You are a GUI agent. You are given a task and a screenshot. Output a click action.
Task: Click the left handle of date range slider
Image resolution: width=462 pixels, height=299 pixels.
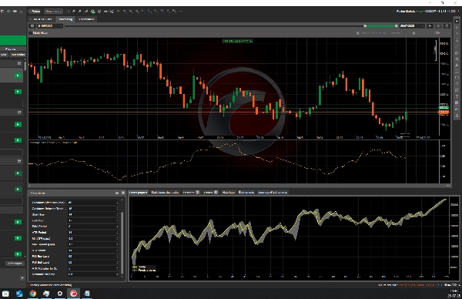(x=365, y=26)
